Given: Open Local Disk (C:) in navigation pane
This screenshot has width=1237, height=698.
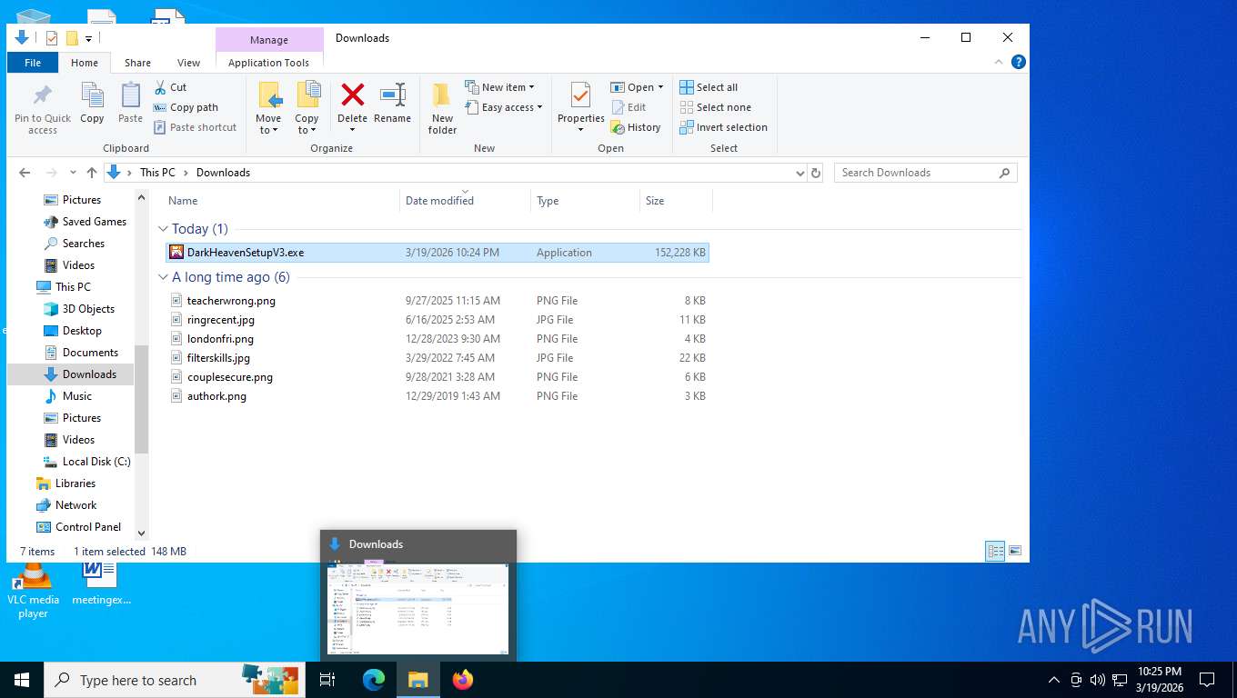Looking at the screenshot, I should coord(87,462).
